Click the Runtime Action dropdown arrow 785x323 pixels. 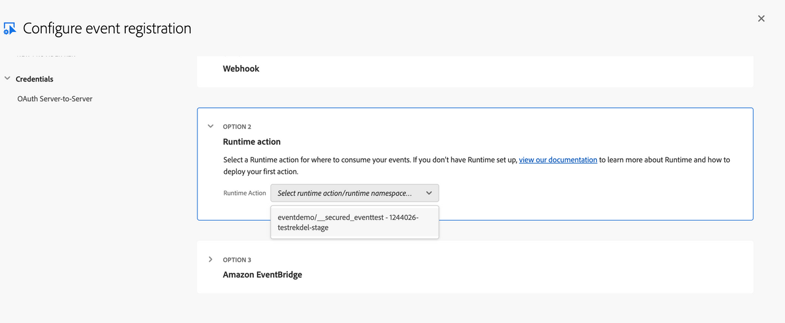429,193
